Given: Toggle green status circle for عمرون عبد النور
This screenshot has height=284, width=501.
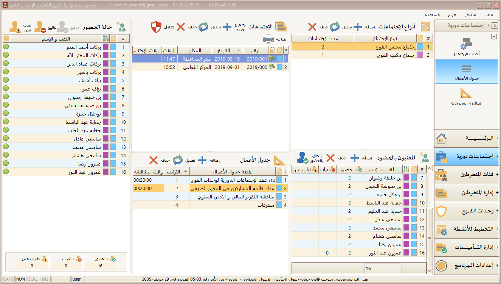Looking at the screenshot, I should [x=6, y=172].
